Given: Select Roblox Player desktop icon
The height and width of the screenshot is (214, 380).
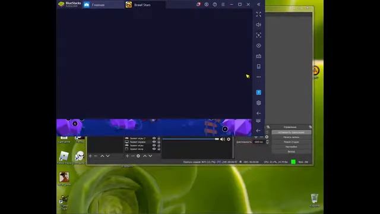Looking at the screenshot, I should (64, 157).
